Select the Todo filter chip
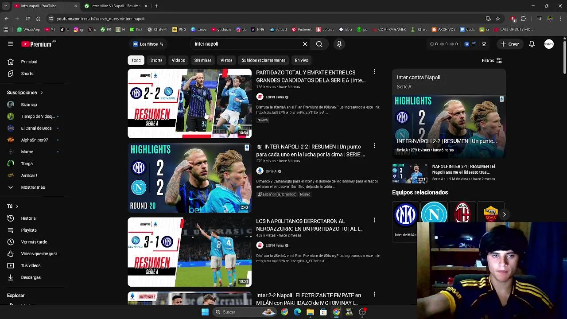This screenshot has width=567, height=319. [x=136, y=60]
